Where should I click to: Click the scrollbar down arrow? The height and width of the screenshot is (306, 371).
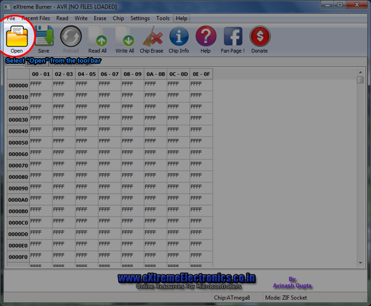pos(360,263)
